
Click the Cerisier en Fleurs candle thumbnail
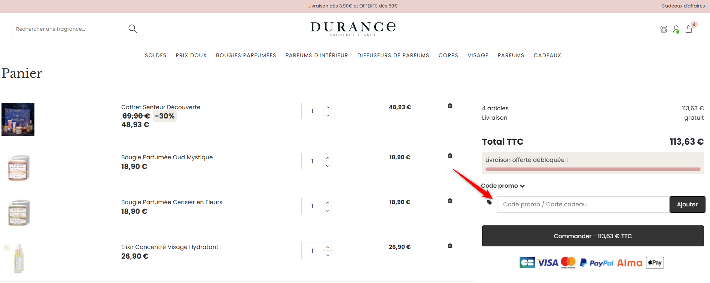[x=18, y=213]
